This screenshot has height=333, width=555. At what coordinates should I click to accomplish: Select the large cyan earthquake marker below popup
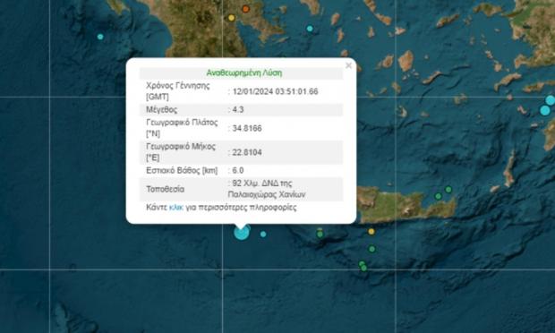coord(242,233)
